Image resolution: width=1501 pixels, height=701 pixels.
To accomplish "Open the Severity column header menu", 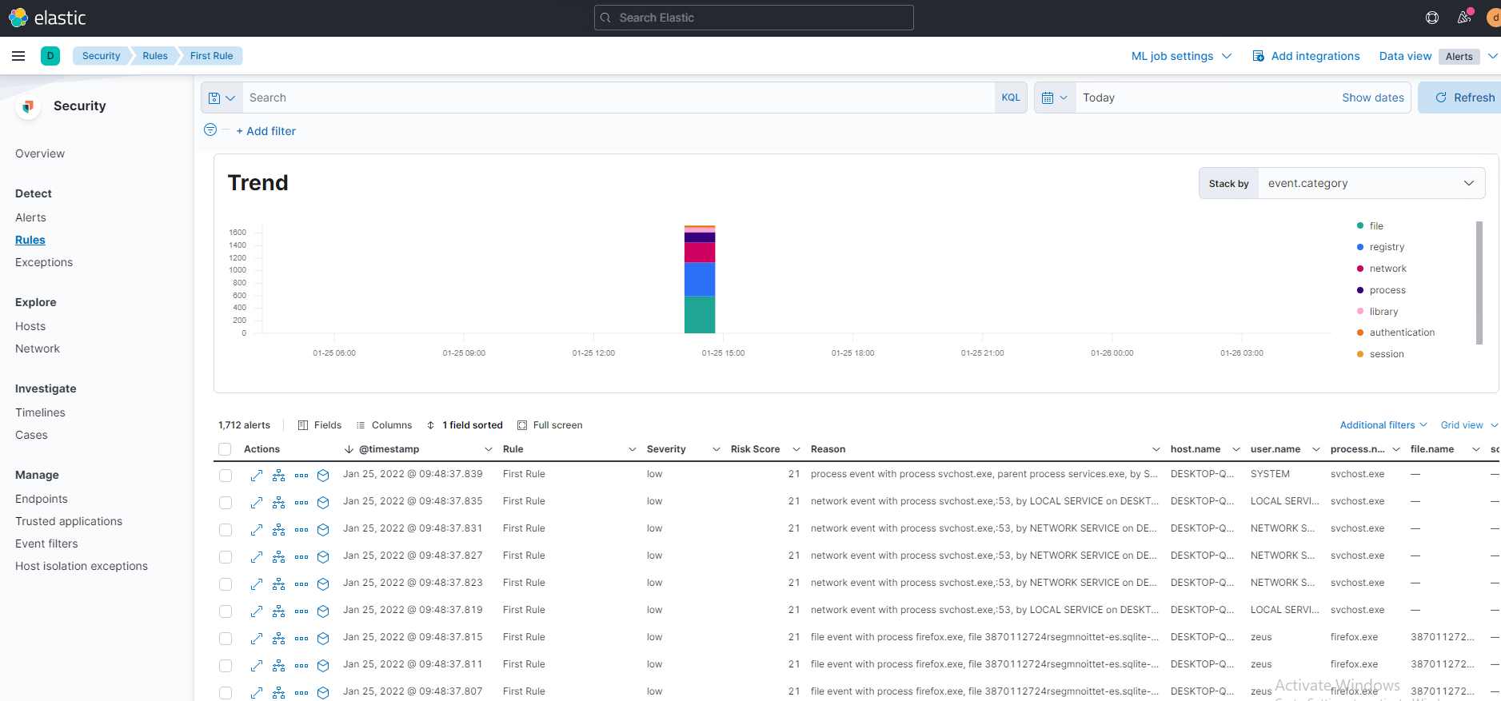I will click(x=717, y=449).
